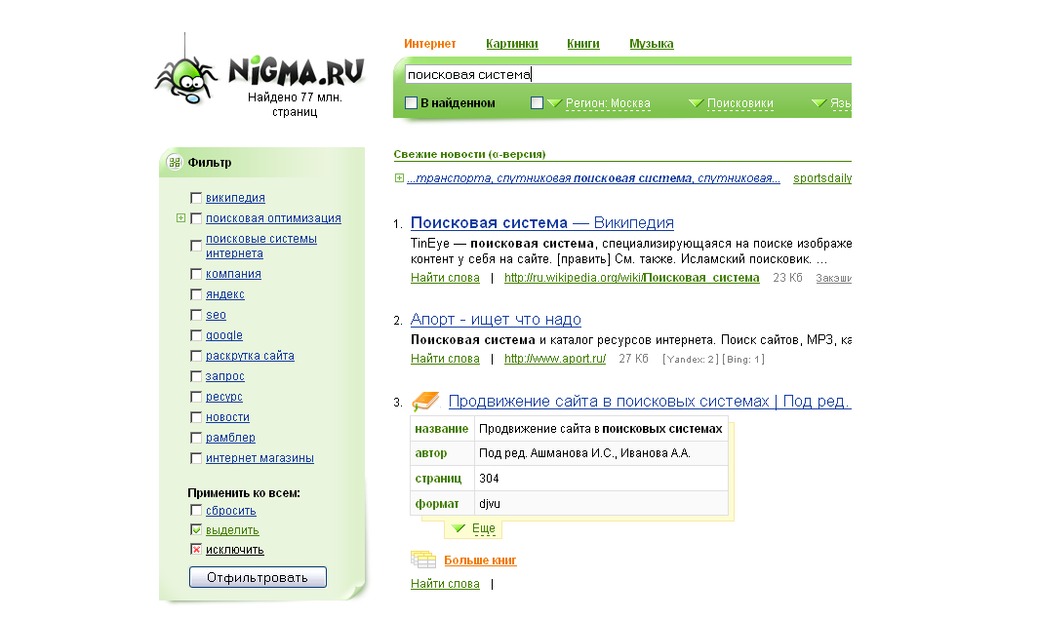
Task: Check the поисковая оптимизация filter box
Action: click(196, 218)
